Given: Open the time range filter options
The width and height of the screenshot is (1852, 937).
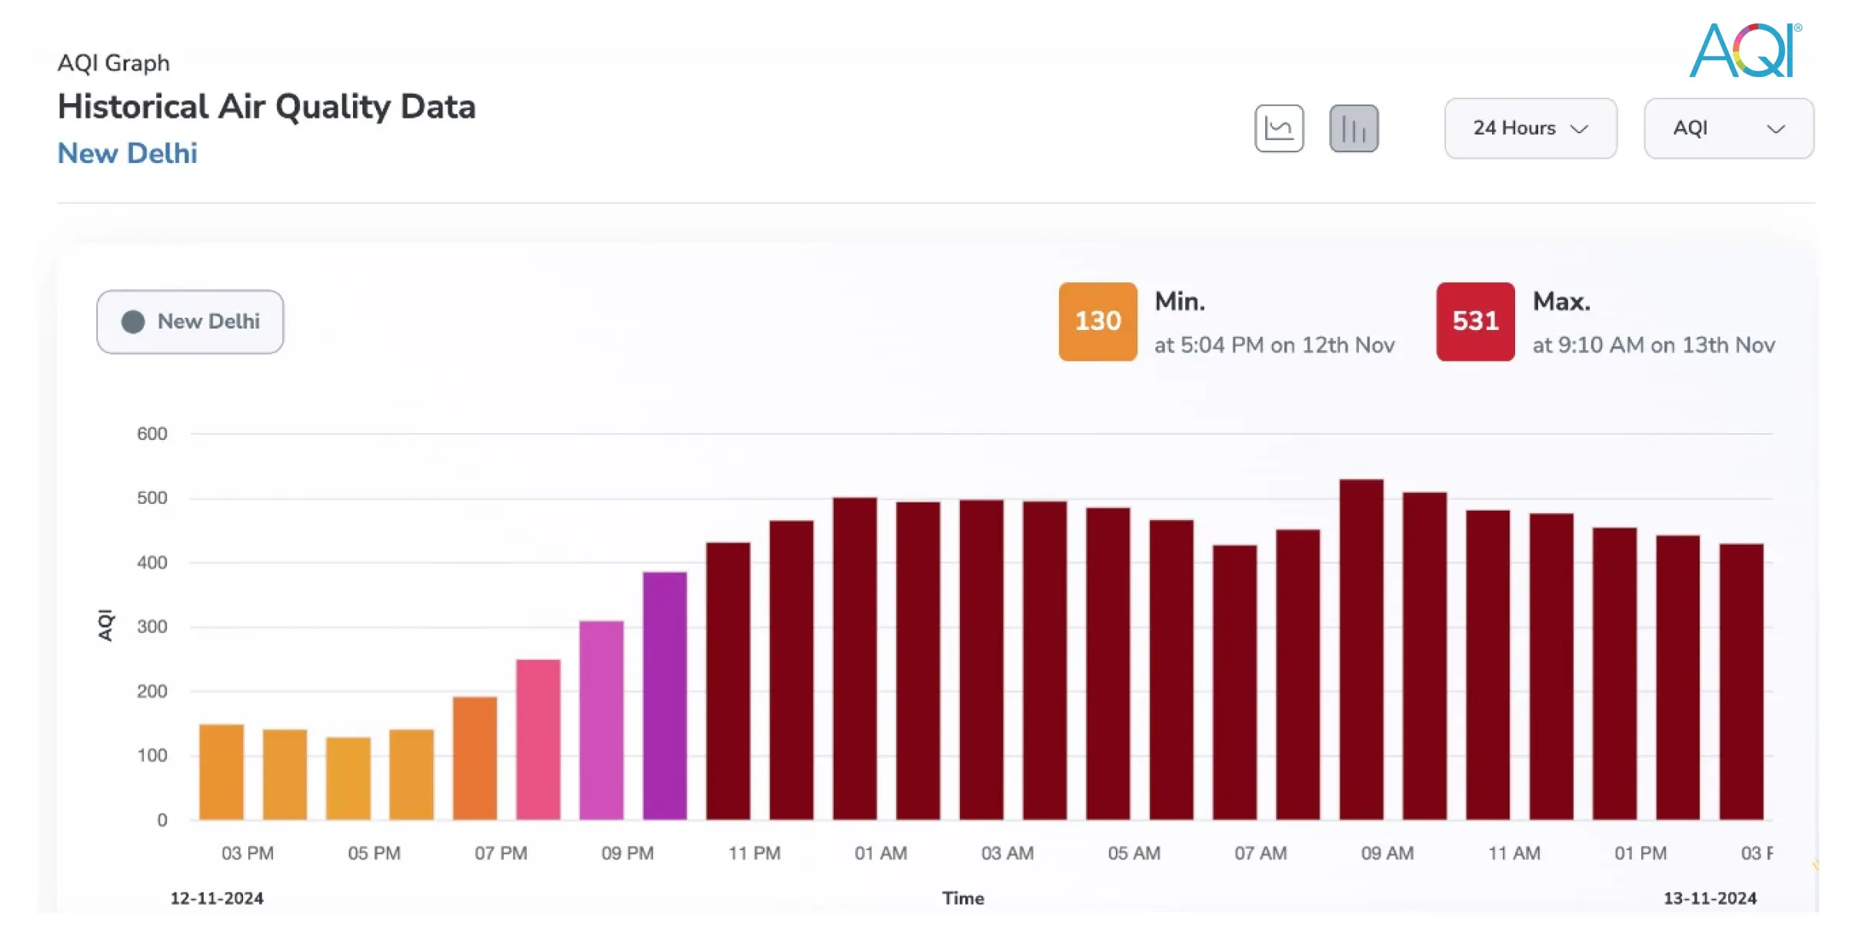Looking at the screenshot, I should (1531, 128).
